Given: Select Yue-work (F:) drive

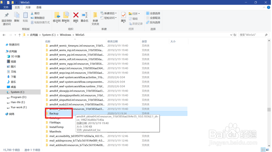Looking at the screenshot, I should pos(17,107).
